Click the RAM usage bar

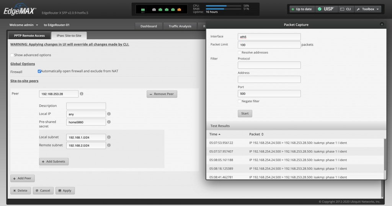224,9
